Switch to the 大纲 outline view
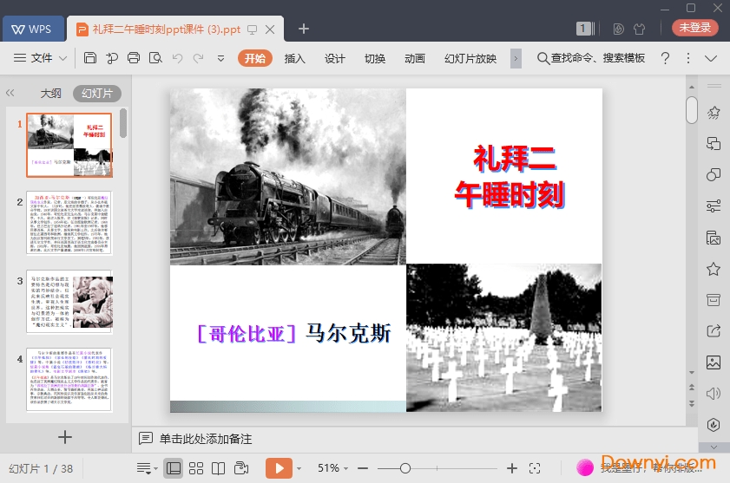Screen dimensions: 730x483 [50, 93]
